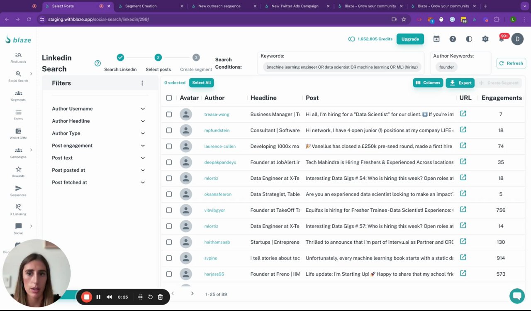Check the select-all checkbox in table header

[x=169, y=98]
